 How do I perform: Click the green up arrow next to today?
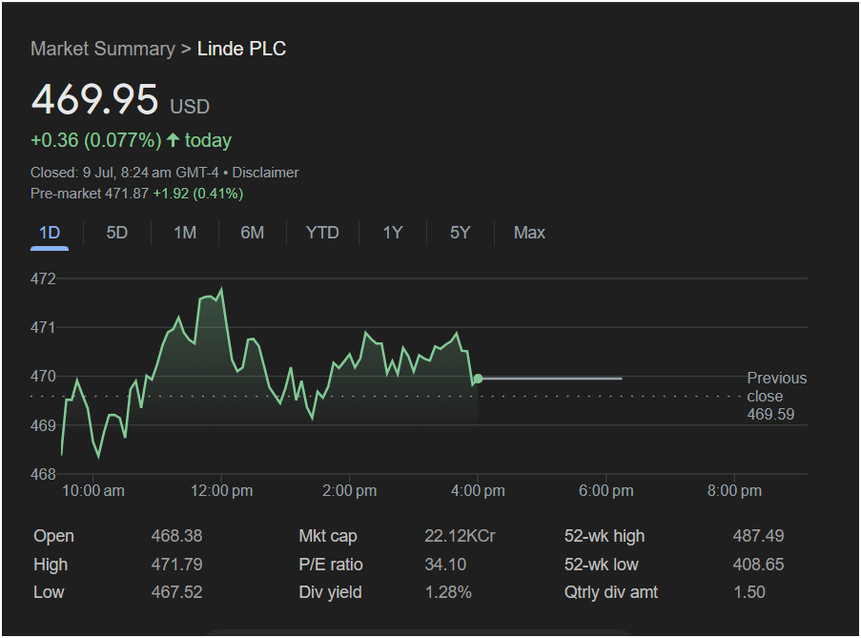(173, 140)
